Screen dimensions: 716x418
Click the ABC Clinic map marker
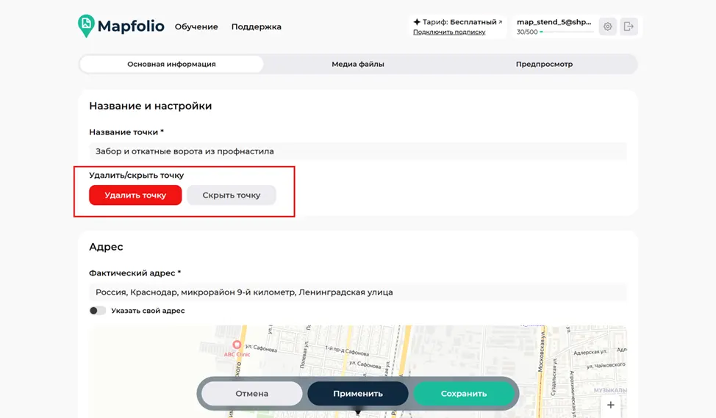(237, 345)
